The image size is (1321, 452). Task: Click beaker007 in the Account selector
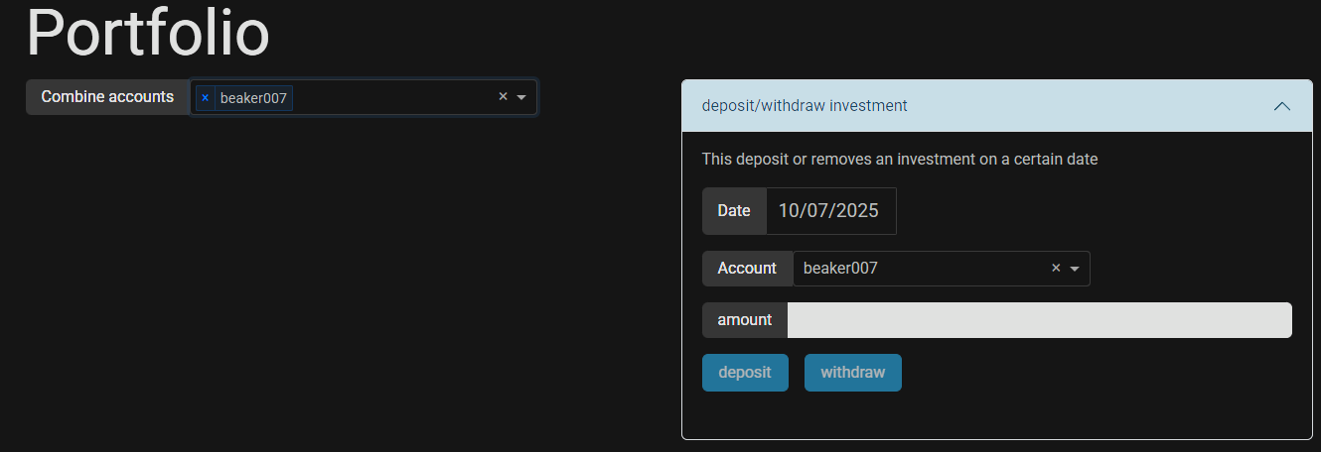point(841,268)
